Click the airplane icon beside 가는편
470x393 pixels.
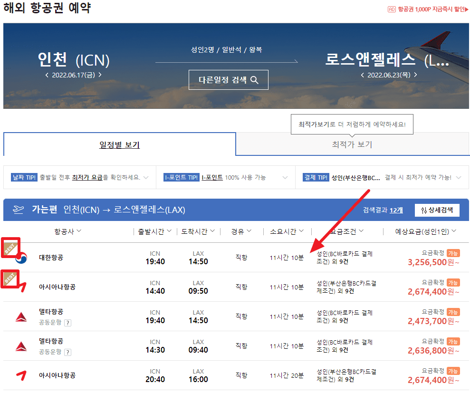point(18,210)
